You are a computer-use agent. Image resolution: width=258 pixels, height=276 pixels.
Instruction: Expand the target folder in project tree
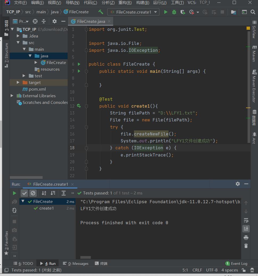click(18, 83)
